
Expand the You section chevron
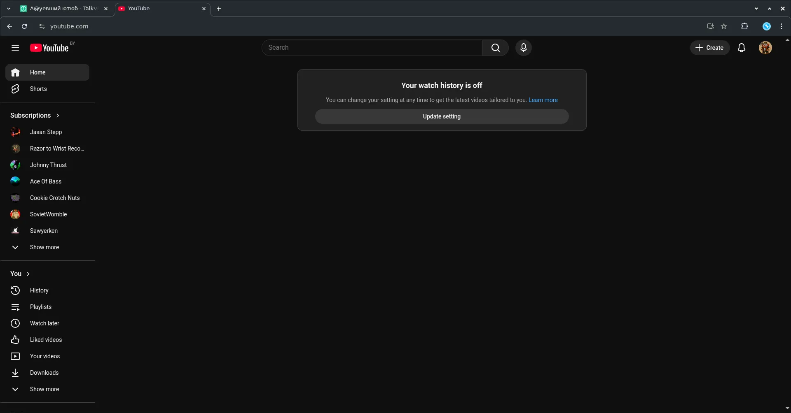point(28,274)
